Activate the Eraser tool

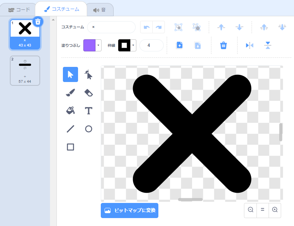pos(89,93)
